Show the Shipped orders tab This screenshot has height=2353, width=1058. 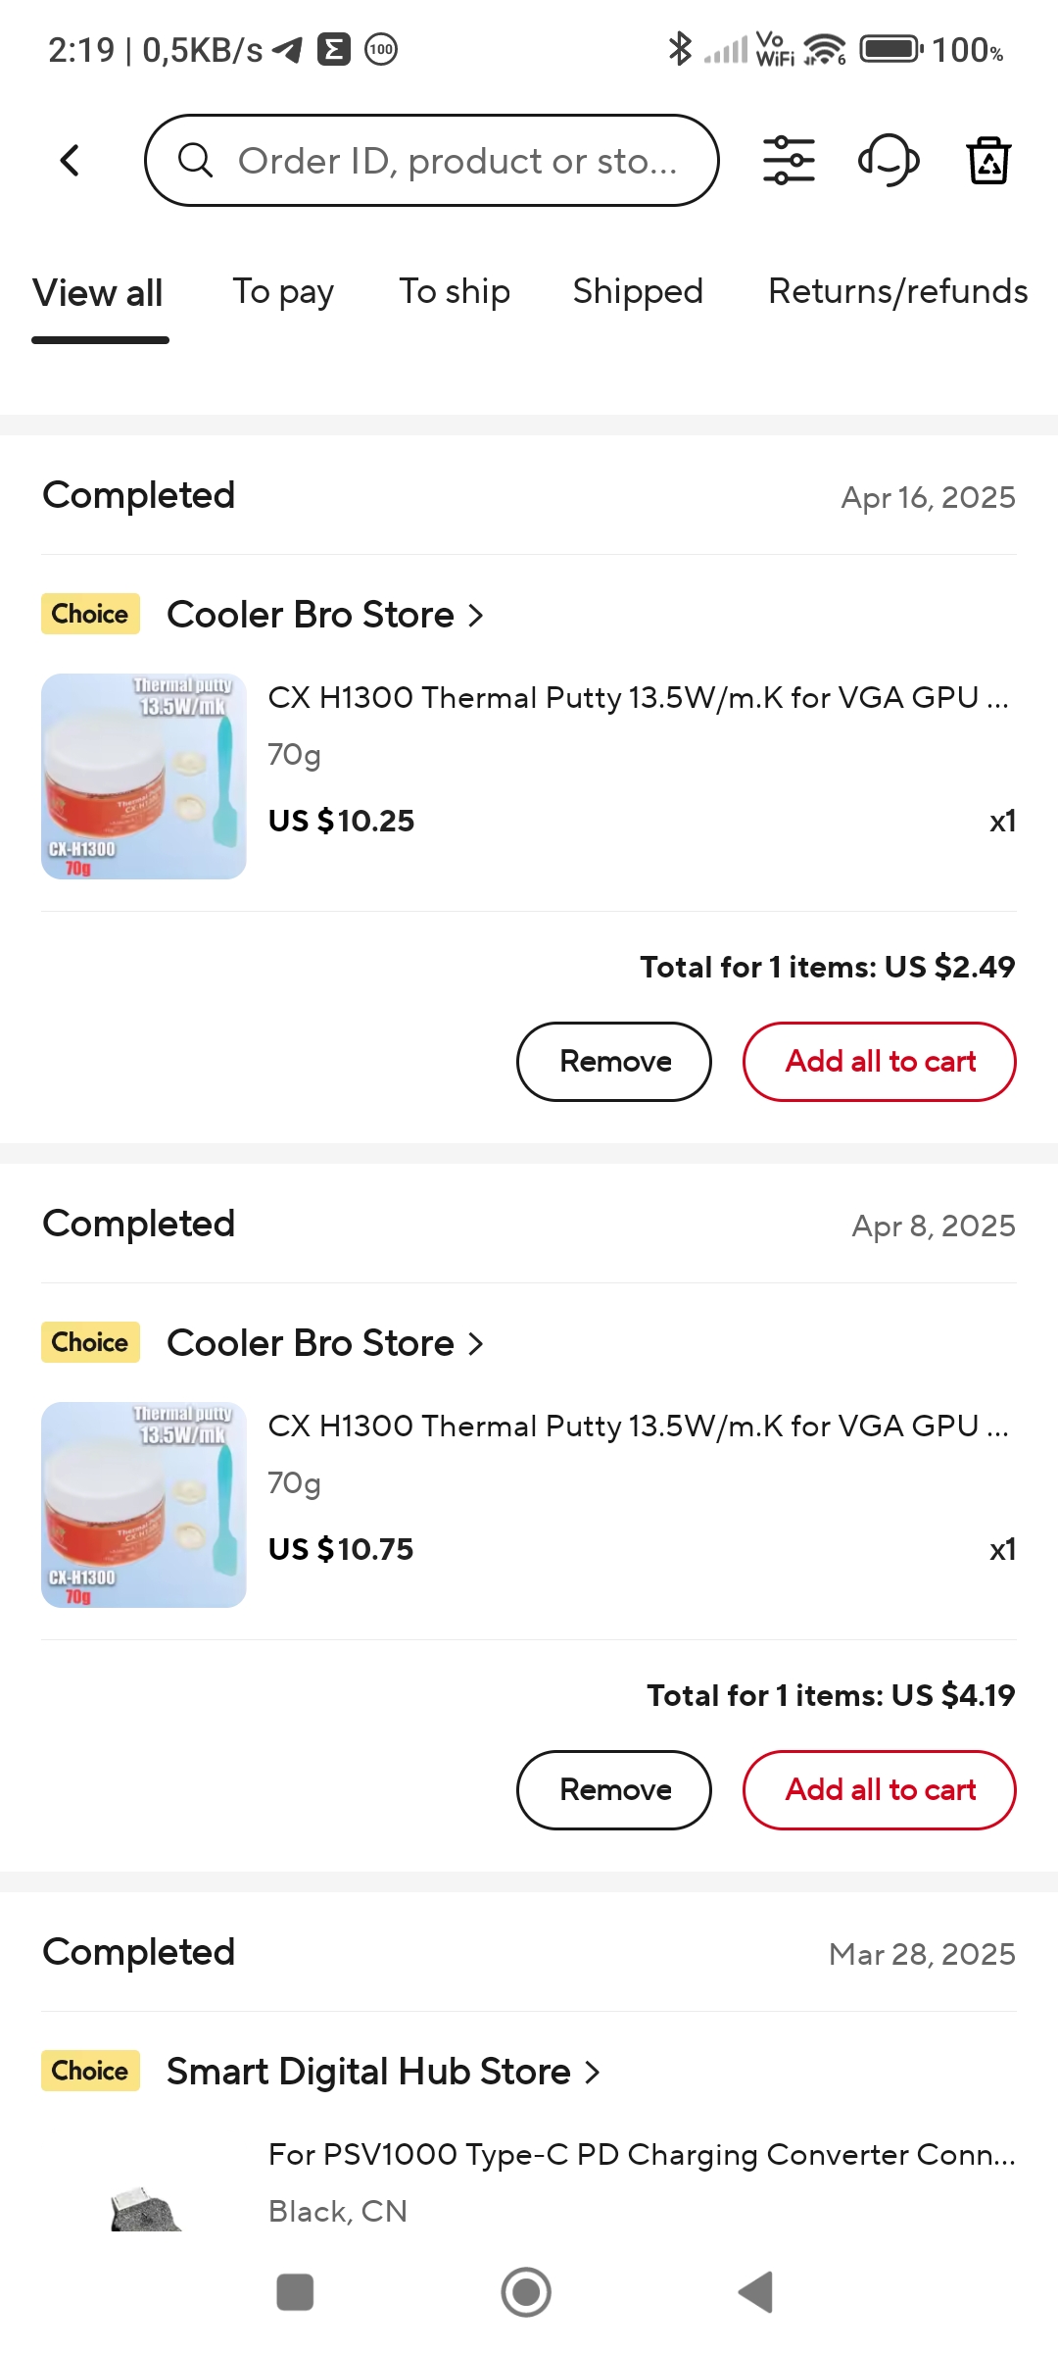pyautogui.click(x=638, y=291)
